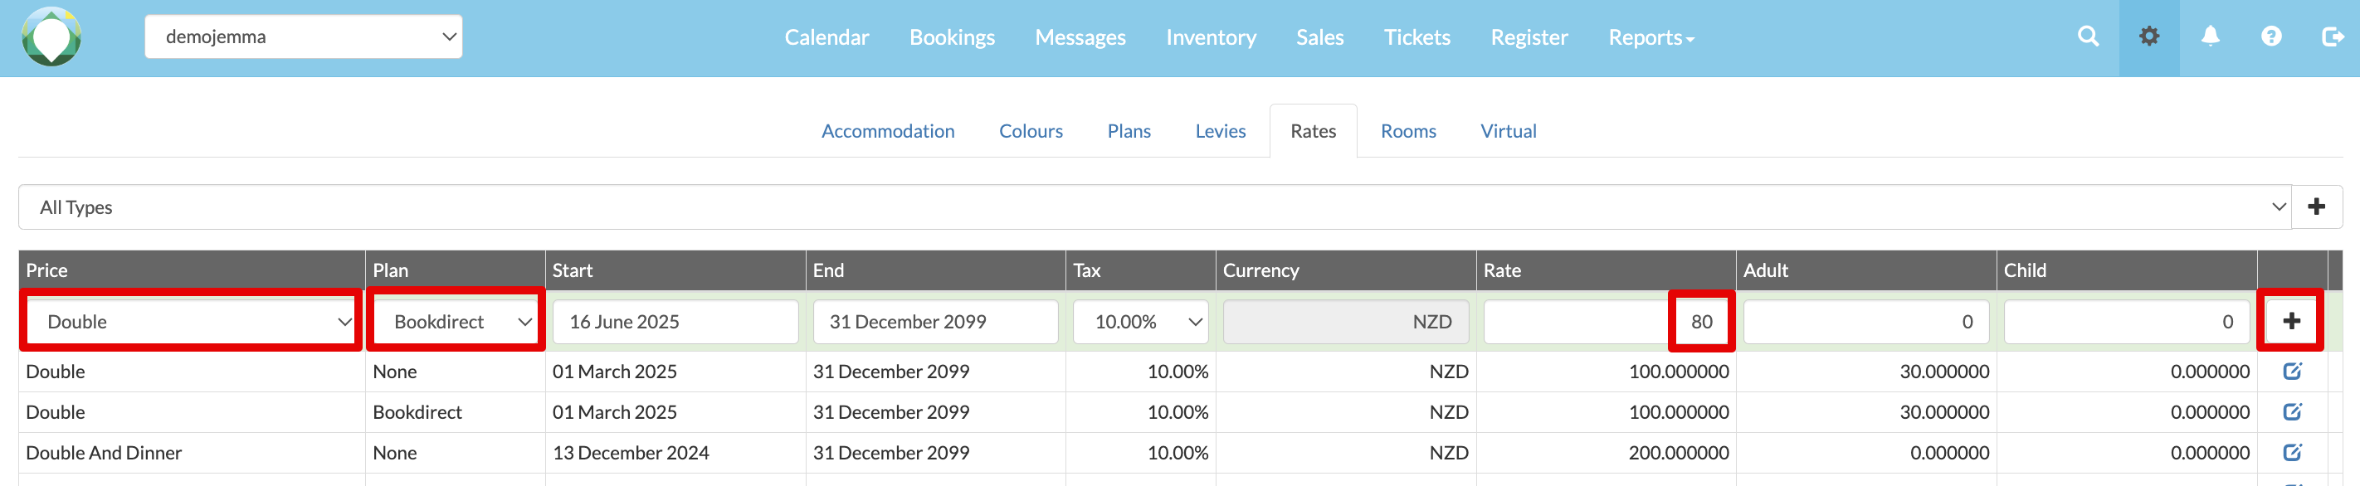Click the logout icon
The height and width of the screenshot is (486, 2360).
click(x=2332, y=36)
